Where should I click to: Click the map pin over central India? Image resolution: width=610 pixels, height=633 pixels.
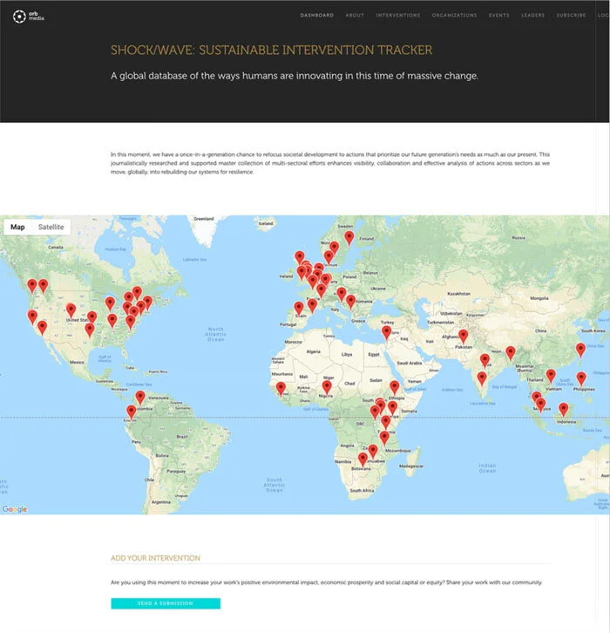(x=485, y=361)
